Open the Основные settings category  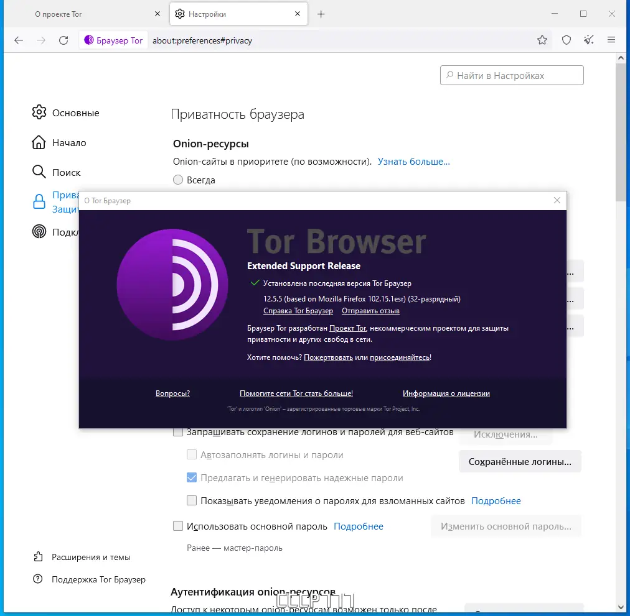point(65,113)
